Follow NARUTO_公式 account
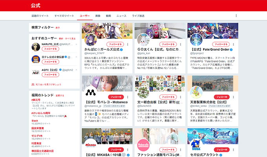This screenshot has width=267, height=157. pyautogui.click(x=50, y=49)
